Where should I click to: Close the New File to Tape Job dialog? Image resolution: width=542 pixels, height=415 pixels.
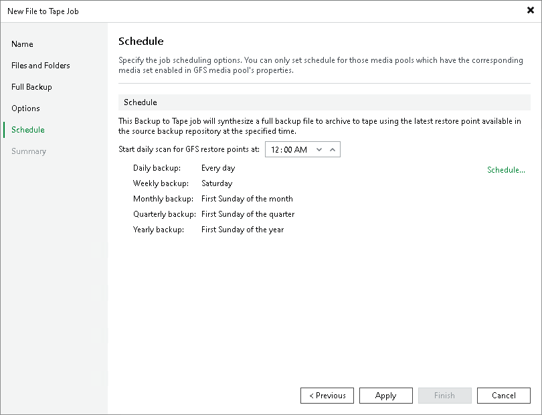point(530,11)
